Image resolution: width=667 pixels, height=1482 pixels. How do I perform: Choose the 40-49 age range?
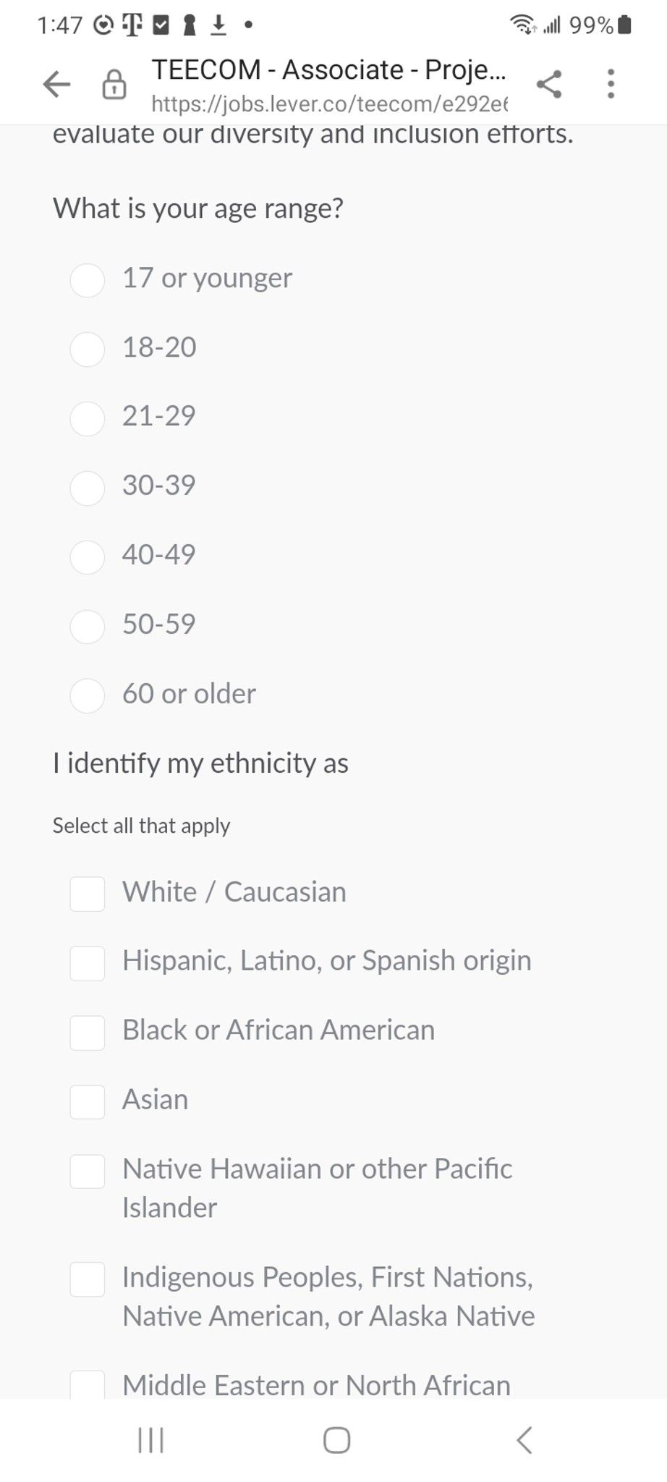pyautogui.click(x=88, y=556)
